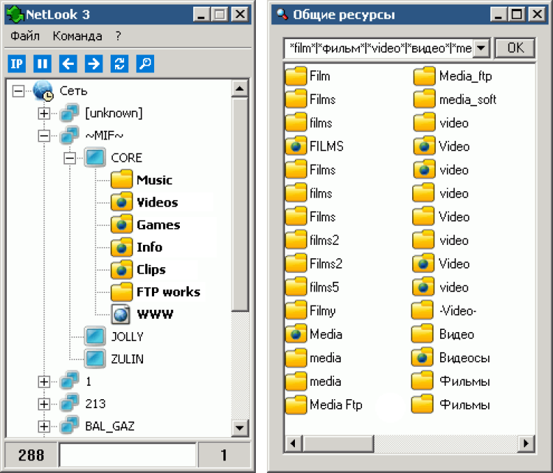Open the search magnifier toolbar icon
This screenshot has width=553, height=473.
[145, 63]
